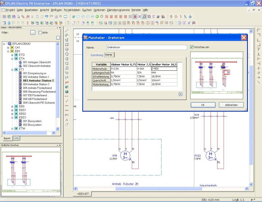This screenshot has height=202, width=262.
Task: Click the Print icon in toolbar
Action: point(19,16)
